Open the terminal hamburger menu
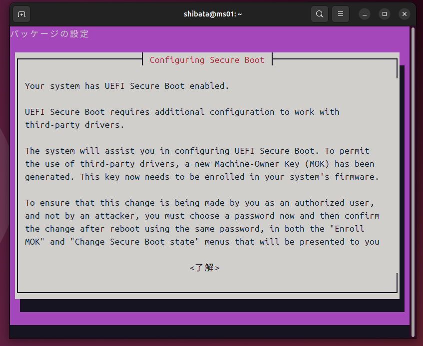423x346 pixels. (341, 14)
